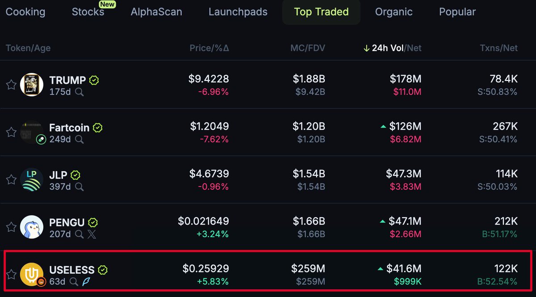Open the Stocks tab

tap(88, 12)
